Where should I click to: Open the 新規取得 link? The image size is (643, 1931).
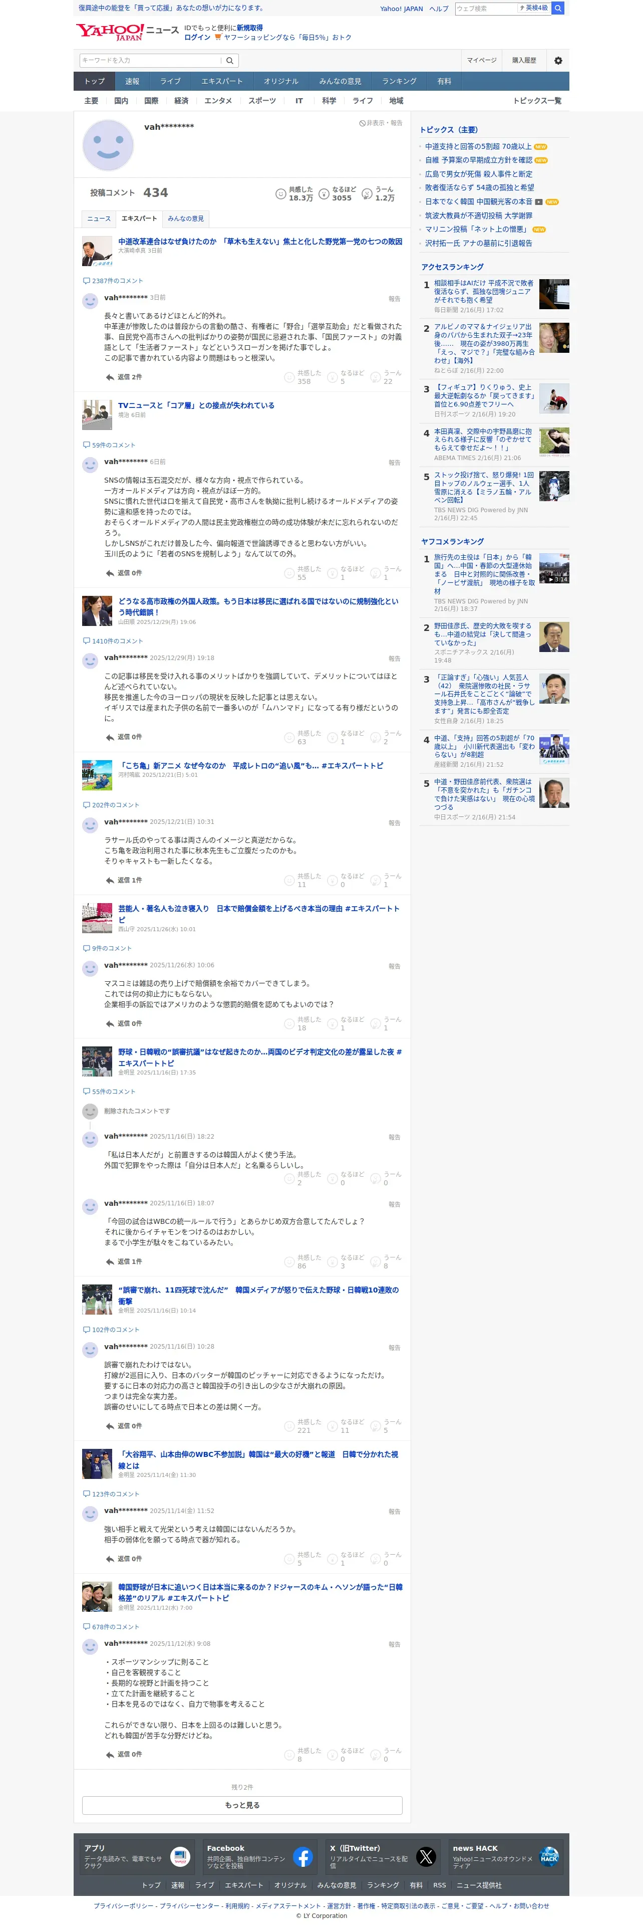point(249,28)
